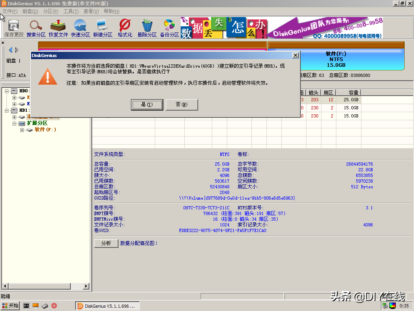Select the 保存更改 (save changes) toolbar icon
The width and height of the screenshot is (414, 311).
click(x=13, y=27)
